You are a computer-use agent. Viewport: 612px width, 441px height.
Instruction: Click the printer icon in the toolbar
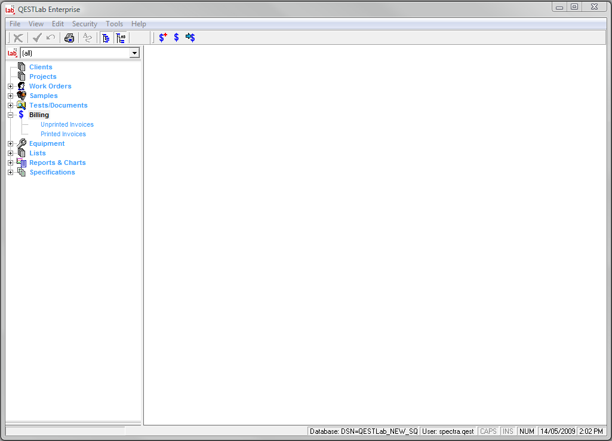click(69, 38)
